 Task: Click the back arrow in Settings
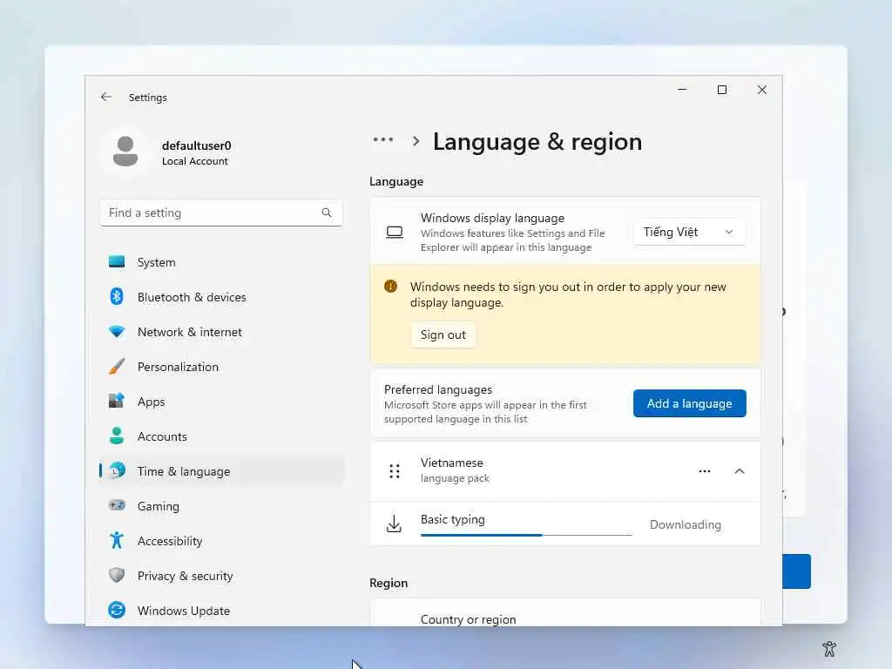pos(105,97)
